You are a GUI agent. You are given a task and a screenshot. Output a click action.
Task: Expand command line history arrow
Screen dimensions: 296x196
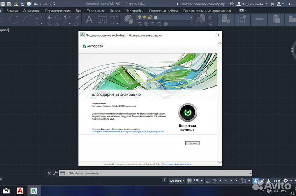[250, 173]
